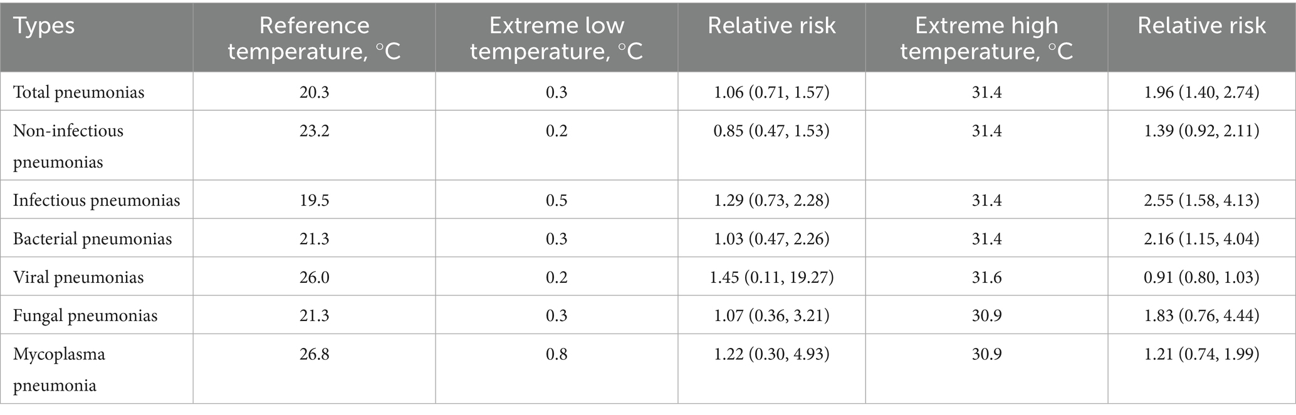The image size is (1296, 415).
Task: Select the Fungal pneumonias row label
Action: [85, 315]
